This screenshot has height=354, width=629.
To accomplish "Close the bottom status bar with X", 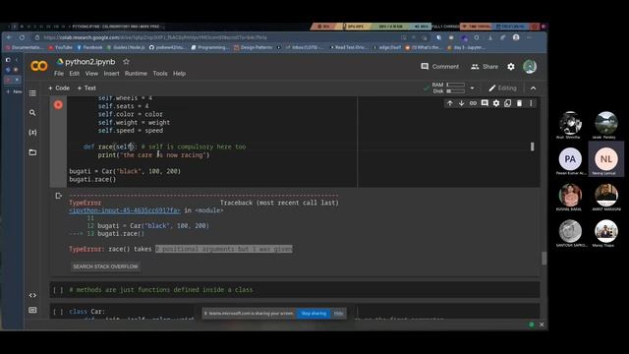I will 542,324.
